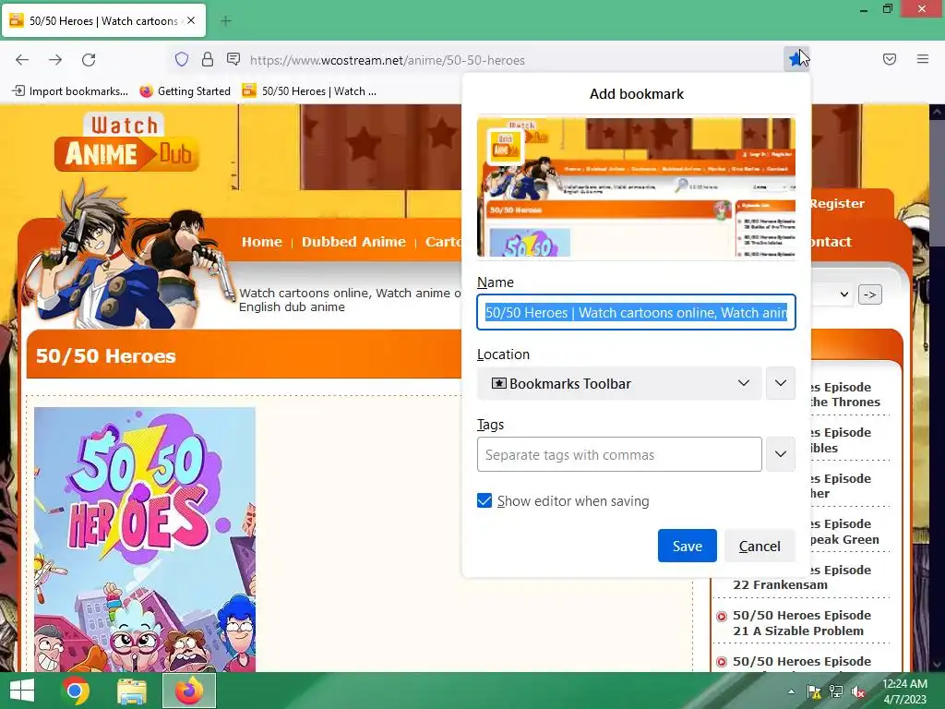945x709 pixels.
Task: Open the 50/50 Heroes toolbar bookmark
Action: [x=309, y=91]
